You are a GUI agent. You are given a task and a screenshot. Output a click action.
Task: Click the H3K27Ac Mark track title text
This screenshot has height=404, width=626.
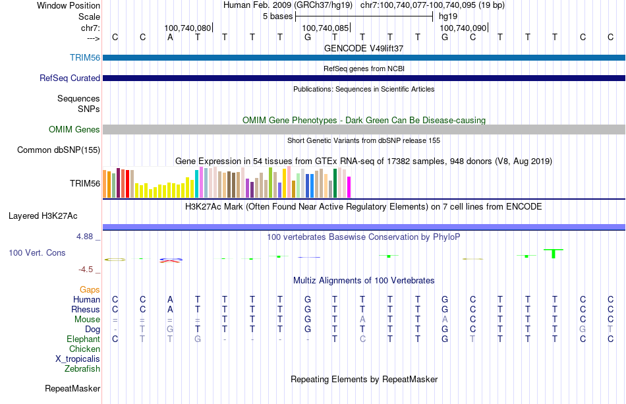364,207
